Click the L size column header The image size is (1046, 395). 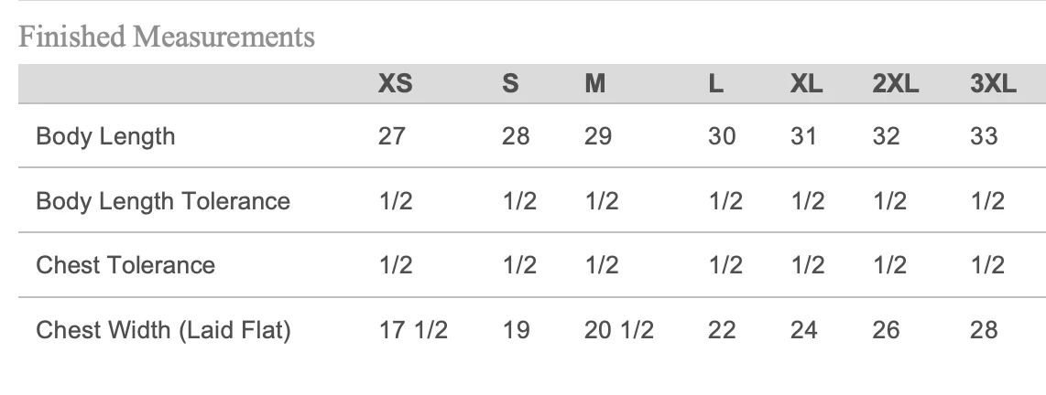tap(716, 84)
